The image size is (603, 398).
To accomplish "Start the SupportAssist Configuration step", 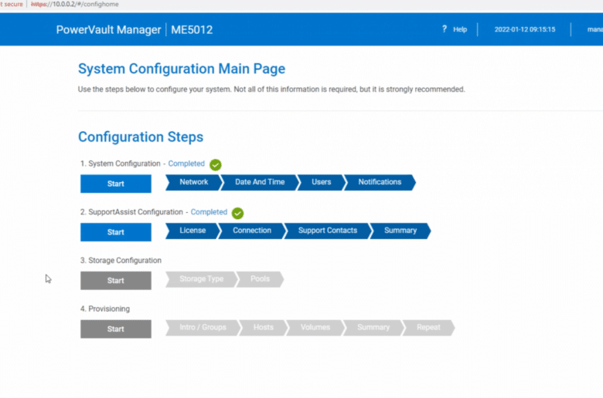I will (x=116, y=232).
